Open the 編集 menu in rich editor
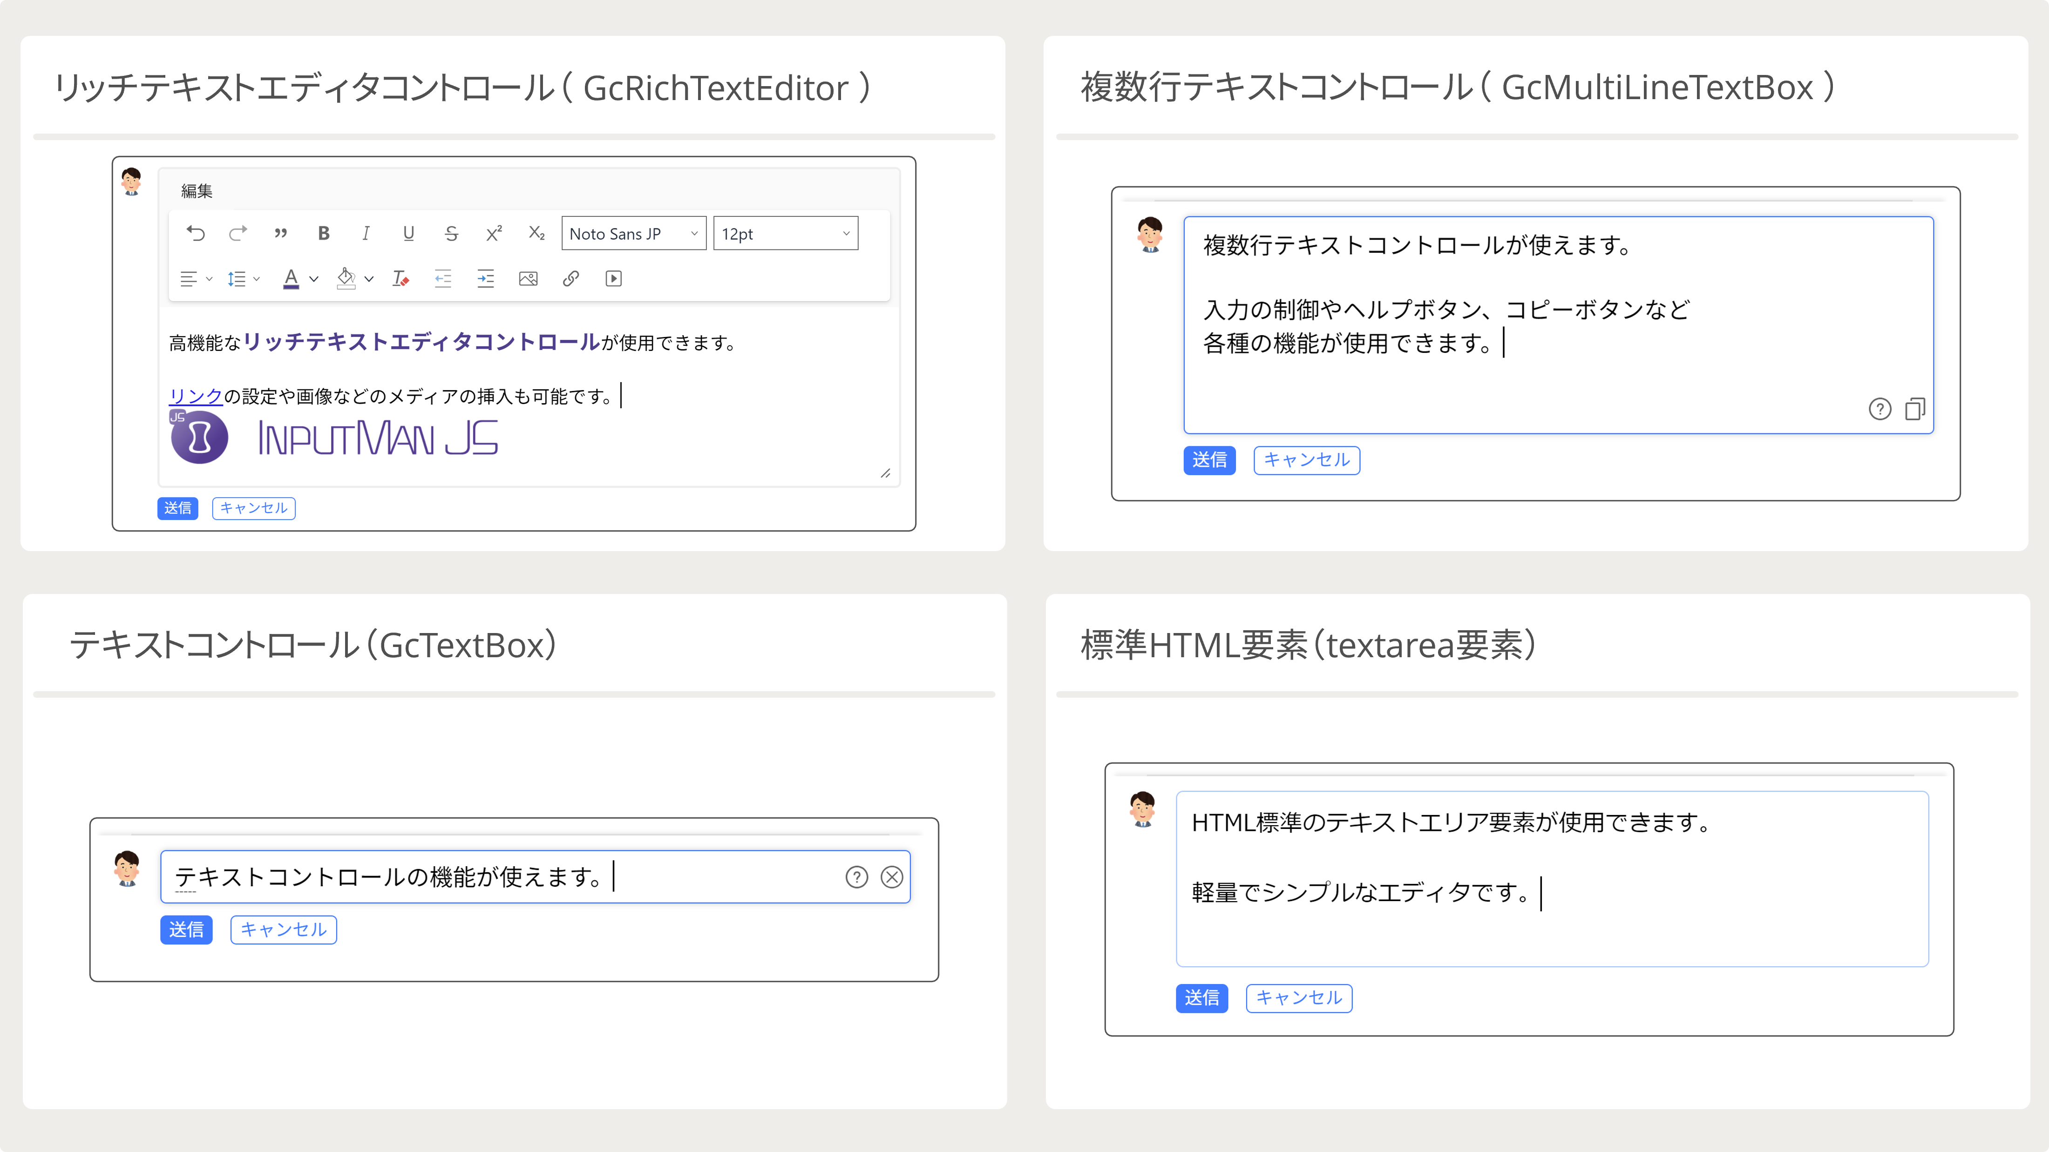The image size is (2049, 1152). pos(197,191)
